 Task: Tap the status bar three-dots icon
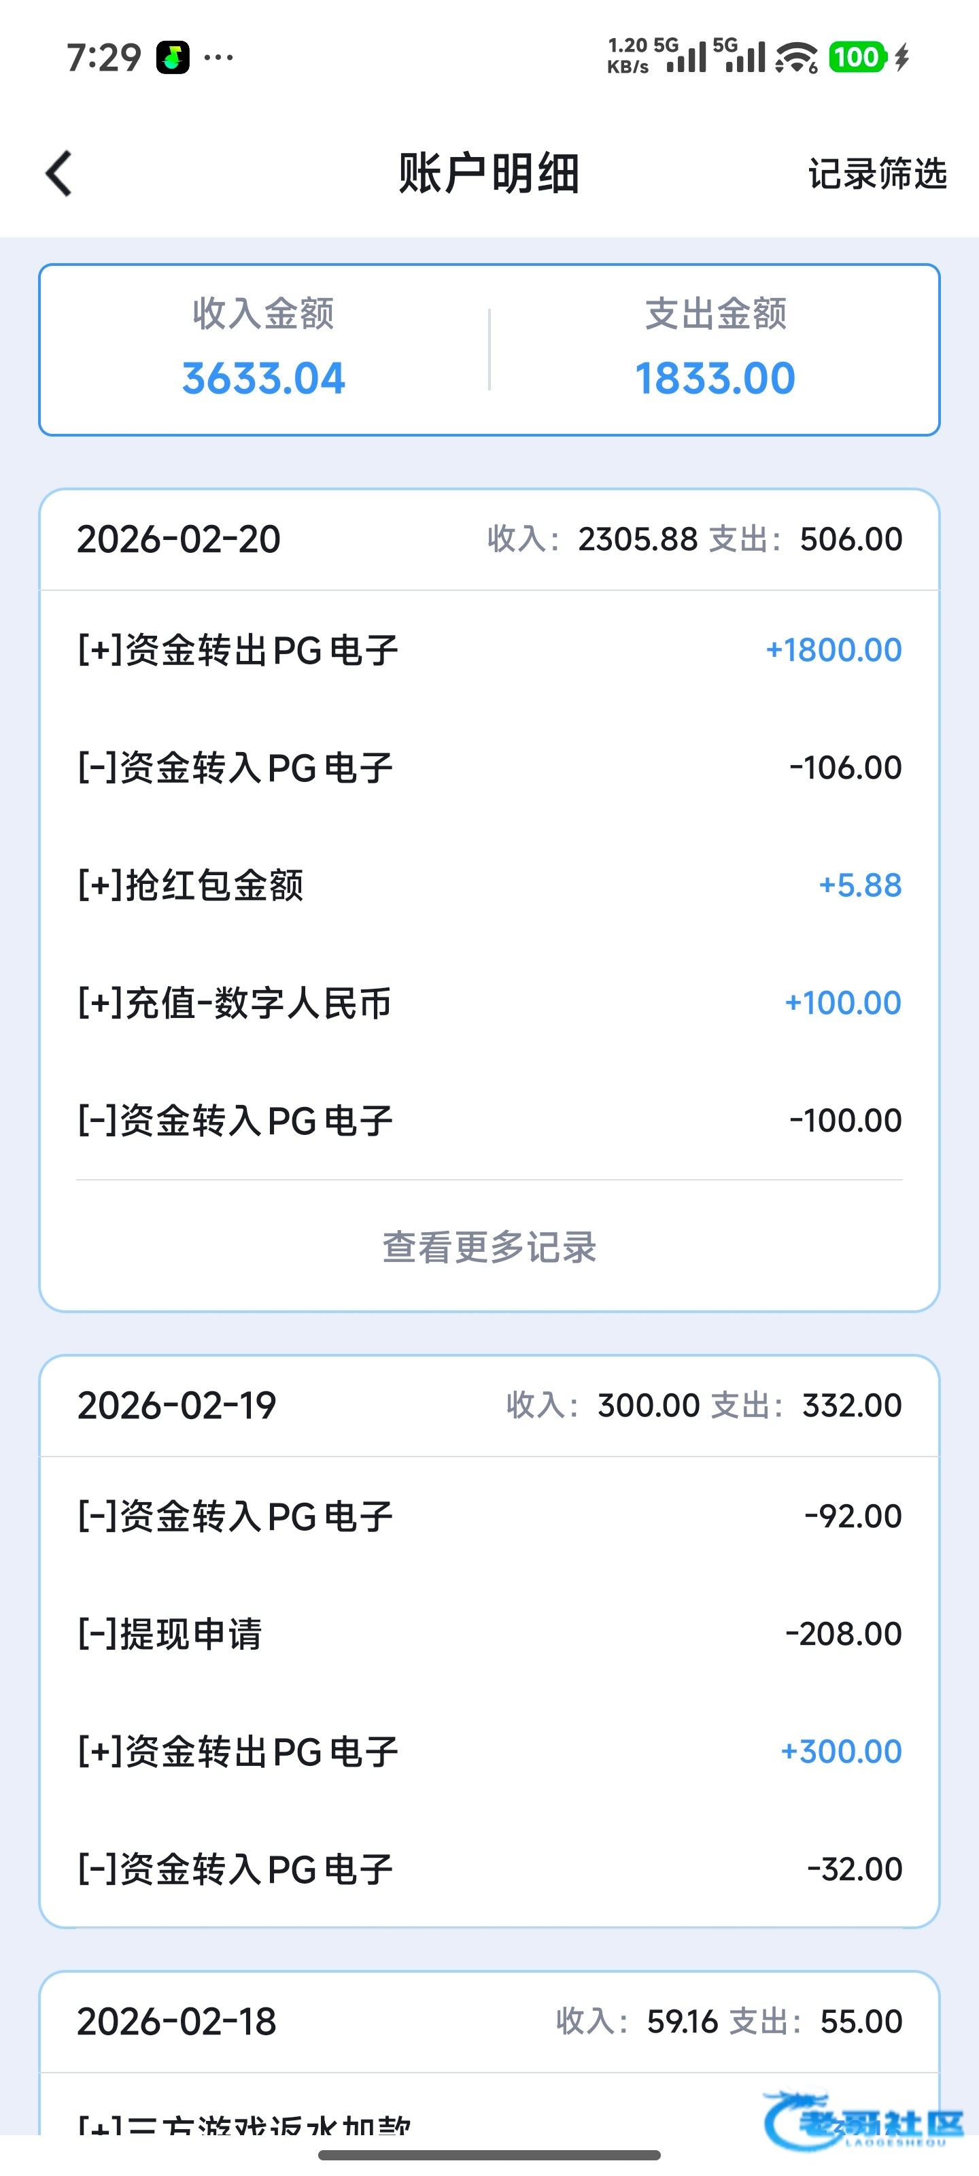219,57
